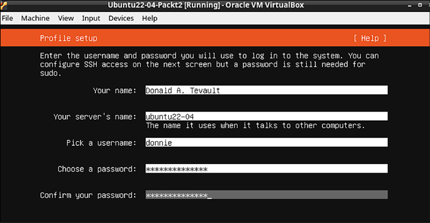This screenshot has width=430, height=223.
Task: Click the [ Help ] button in installer header
Action: [370, 38]
